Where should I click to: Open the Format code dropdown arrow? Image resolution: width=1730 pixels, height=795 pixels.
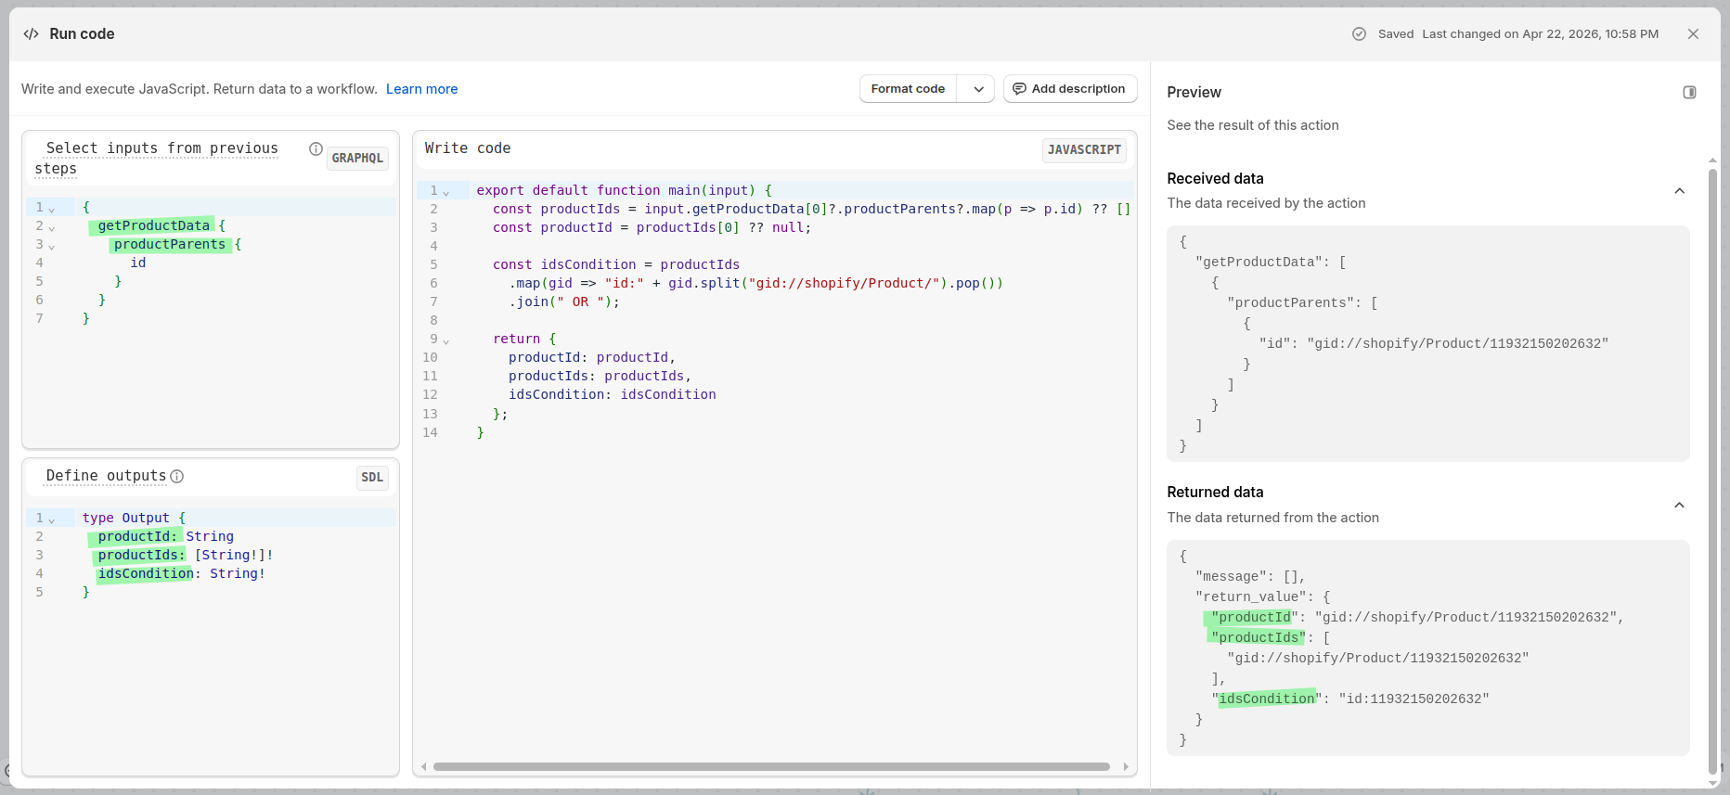pos(978,89)
